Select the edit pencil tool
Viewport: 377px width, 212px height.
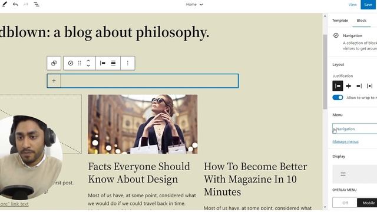tap(4, 4)
